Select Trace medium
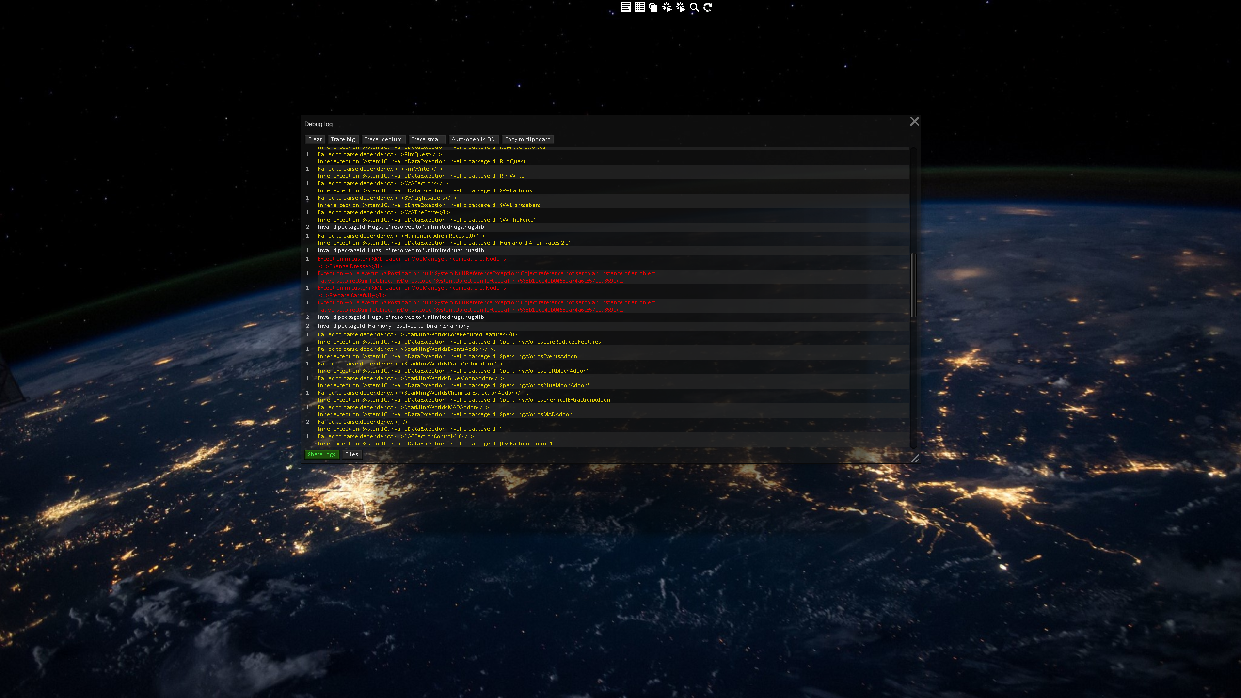This screenshot has width=1241, height=698. 383,139
